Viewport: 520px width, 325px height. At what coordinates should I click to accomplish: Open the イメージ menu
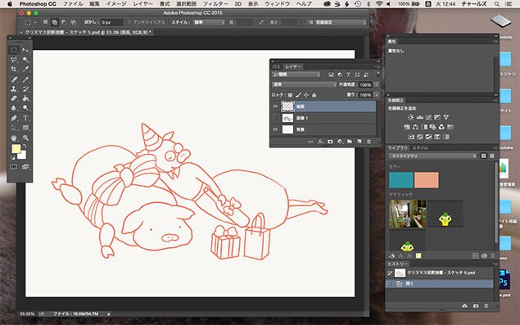[116, 4]
